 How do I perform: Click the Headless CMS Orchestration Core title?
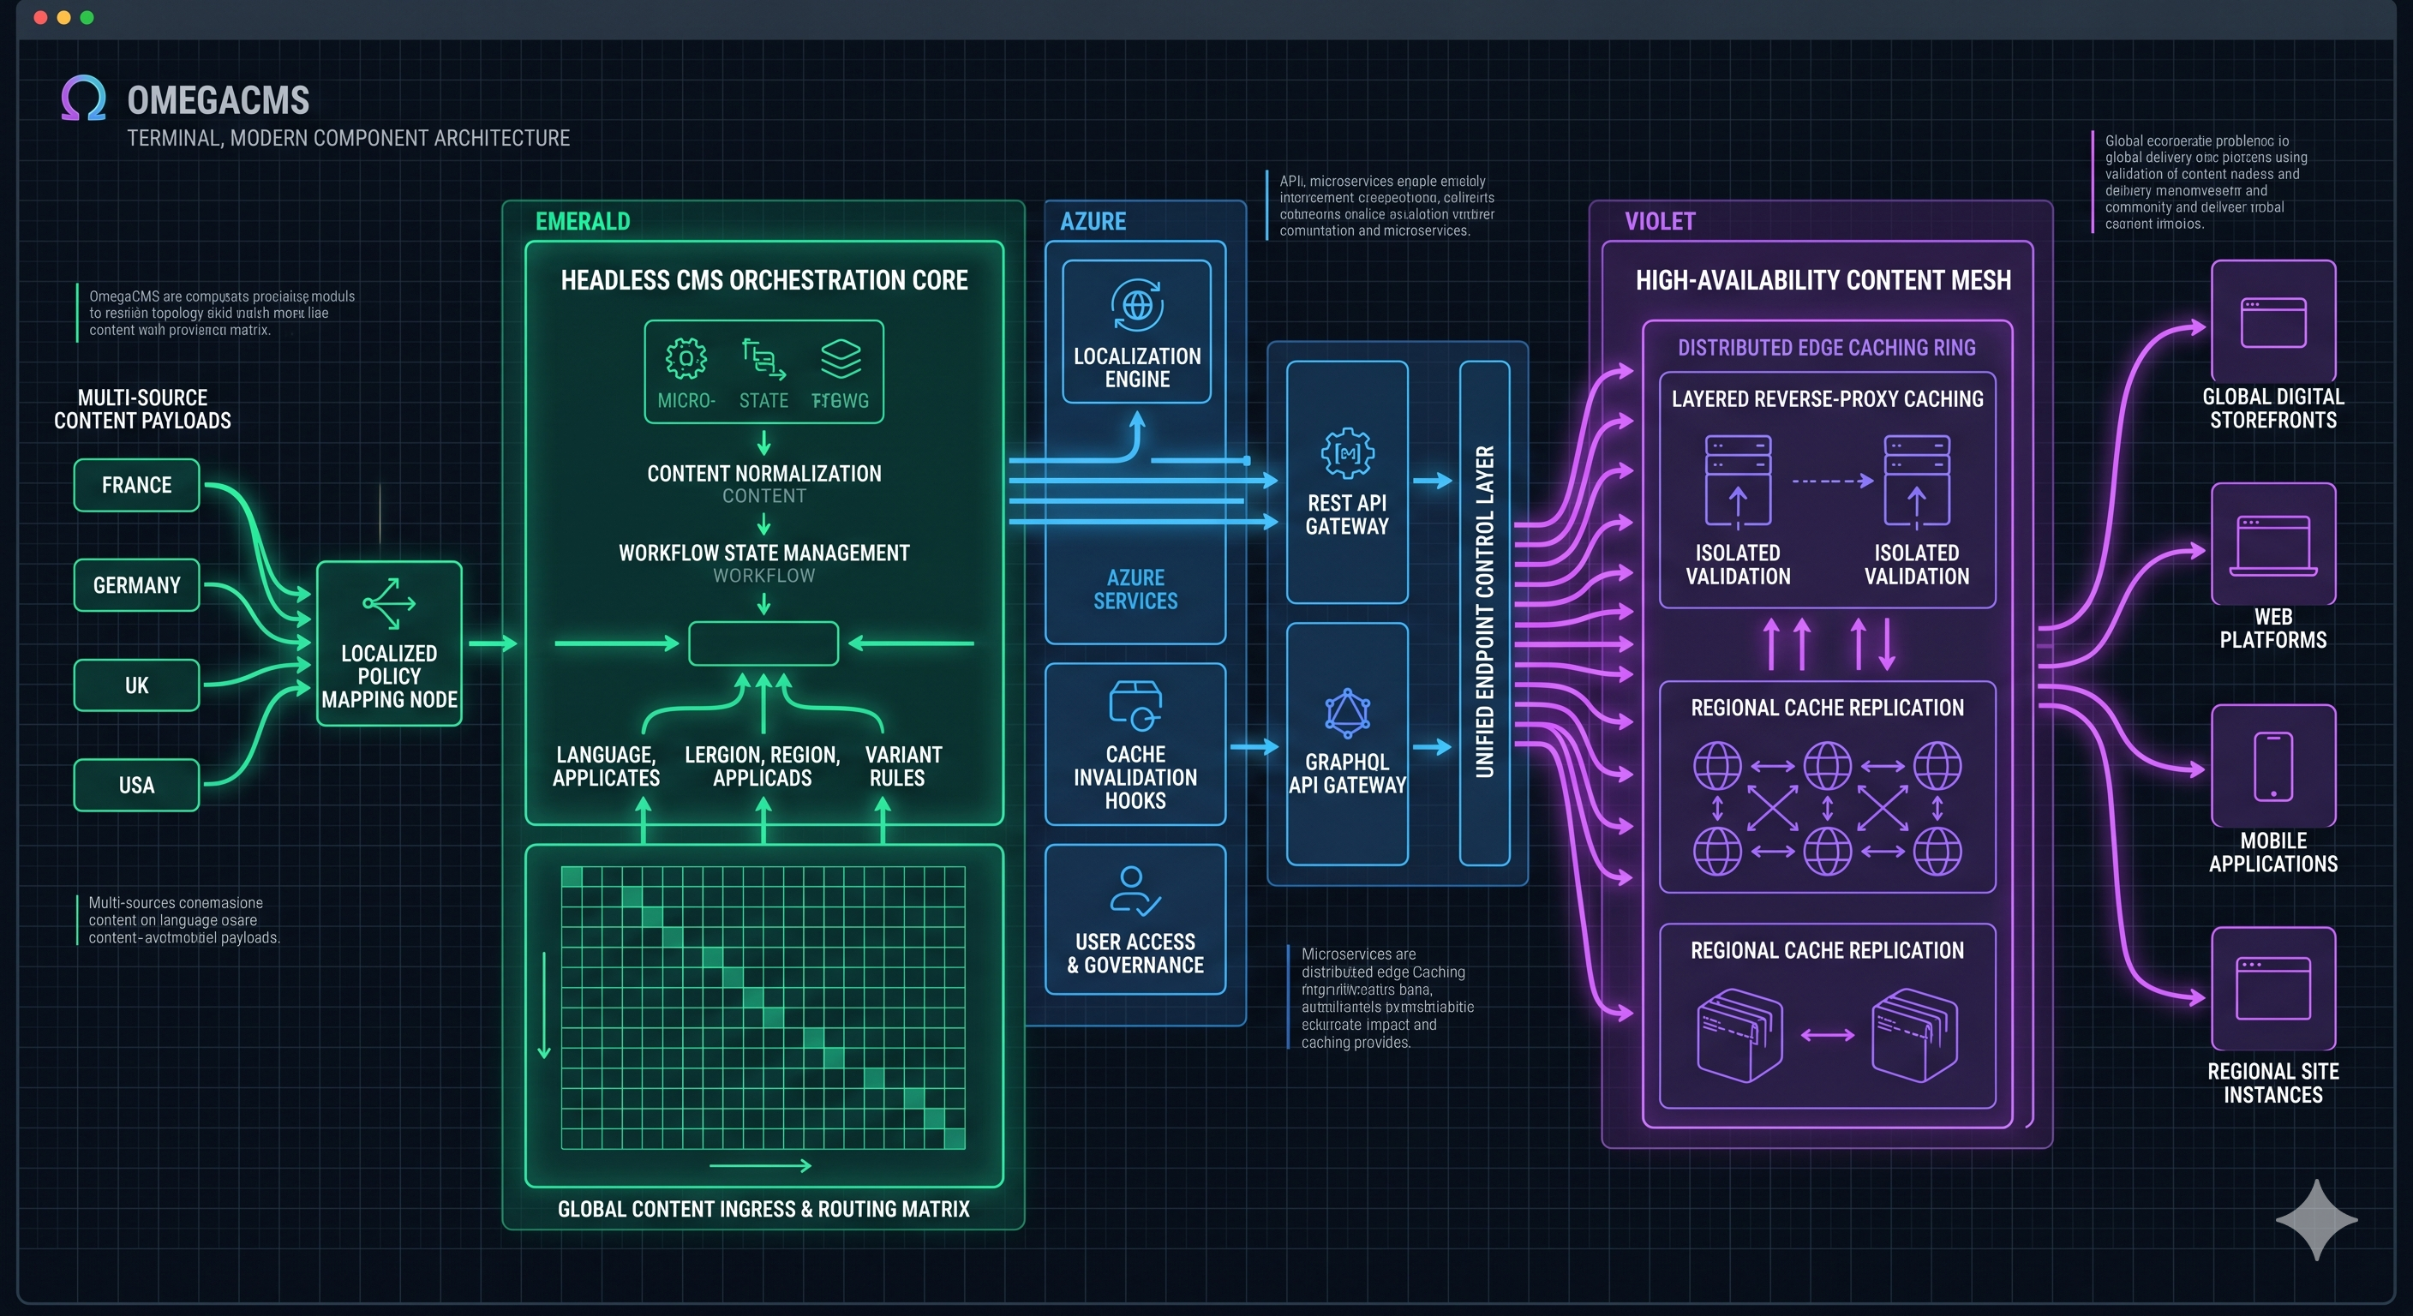click(764, 280)
